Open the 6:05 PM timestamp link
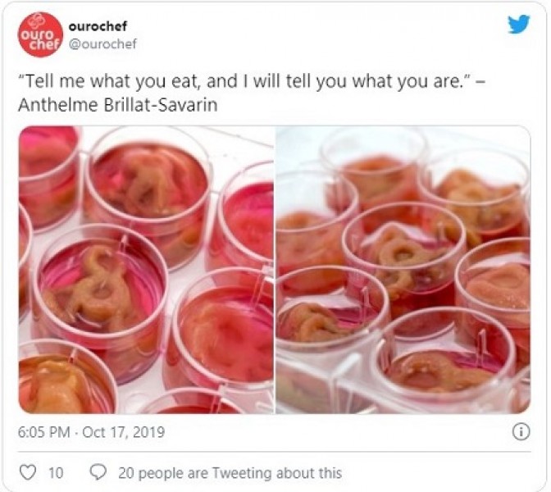The image size is (551, 492). coord(44,432)
